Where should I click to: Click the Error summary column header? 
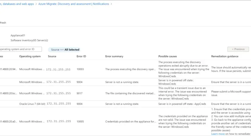114,56
